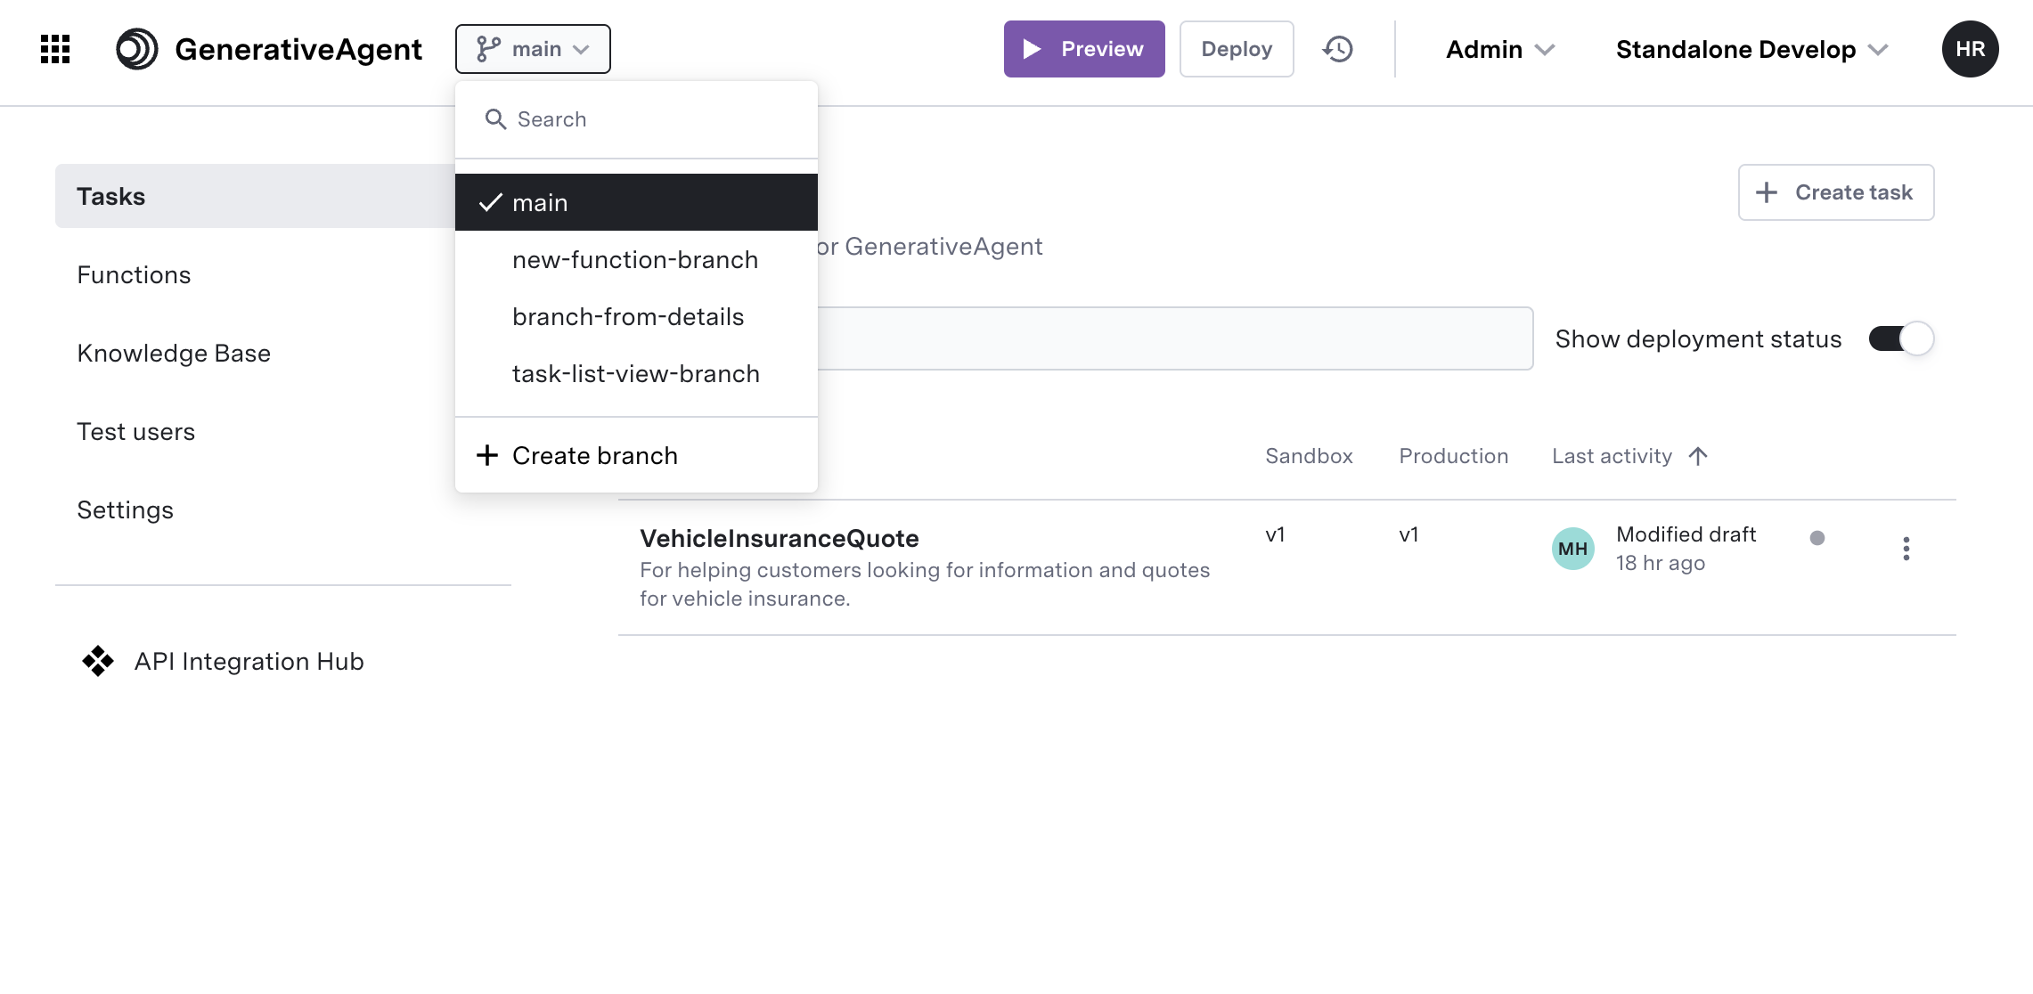Sort by Last activity column arrow
The image size is (2033, 994).
tap(1698, 456)
